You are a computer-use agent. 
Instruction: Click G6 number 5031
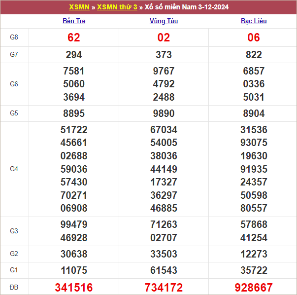coord(254,97)
